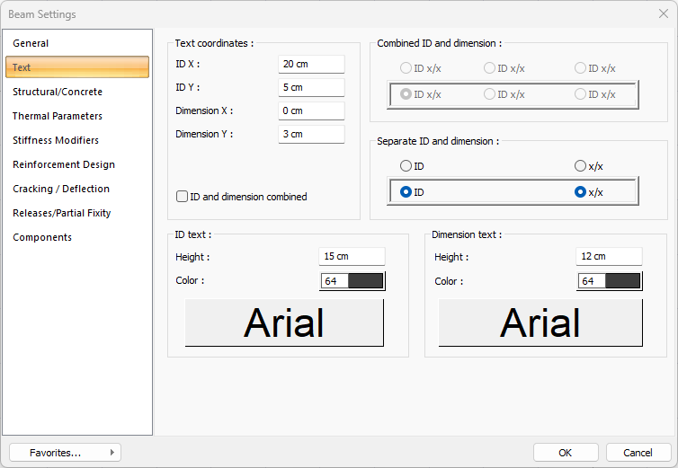Viewport: 678px width, 468px height.
Task: Close the Beam Settings dialog
Action: [x=663, y=13]
